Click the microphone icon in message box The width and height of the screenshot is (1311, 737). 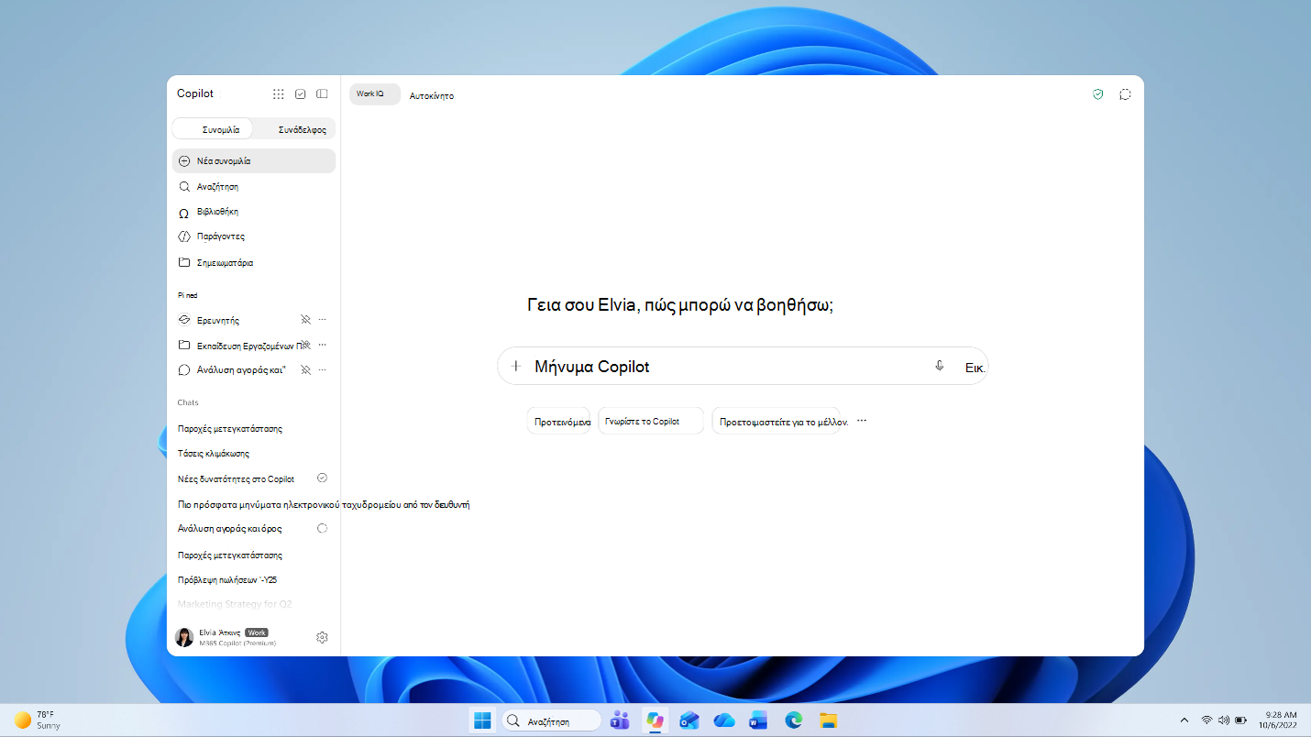point(939,366)
